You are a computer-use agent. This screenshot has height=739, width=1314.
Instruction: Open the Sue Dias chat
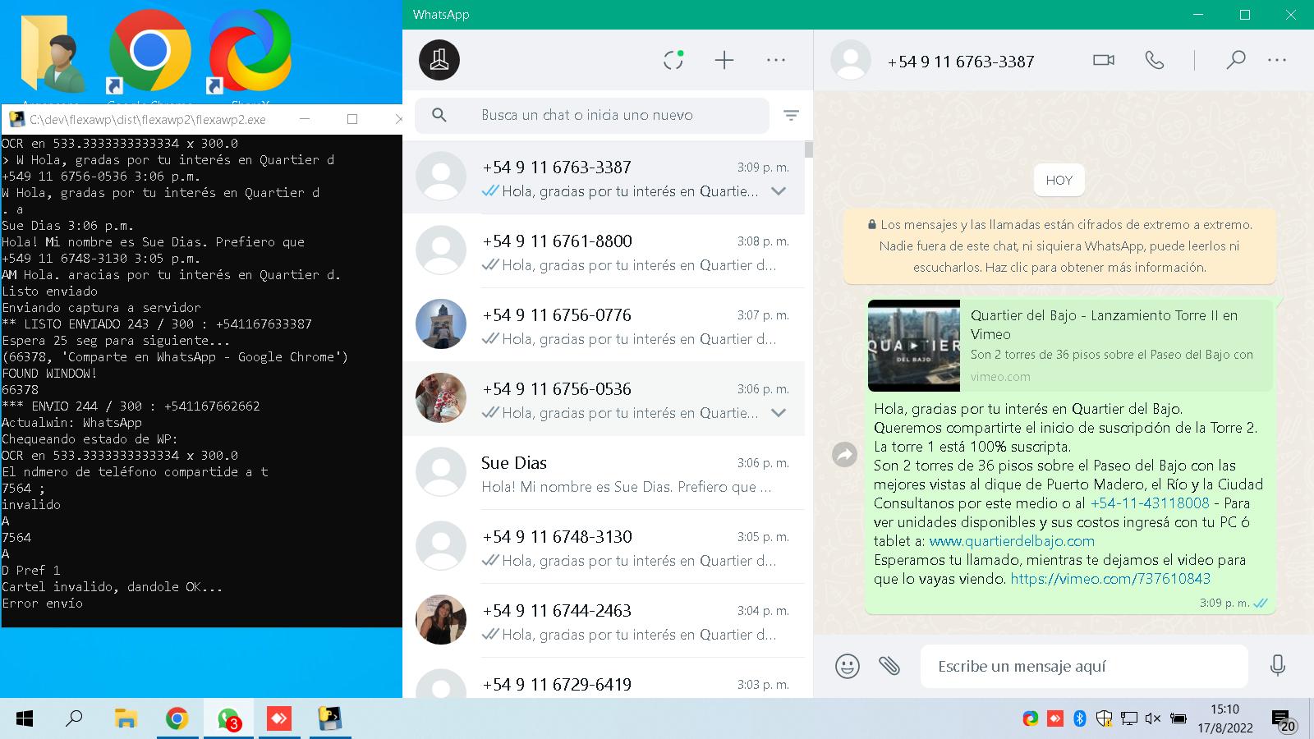click(x=604, y=473)
